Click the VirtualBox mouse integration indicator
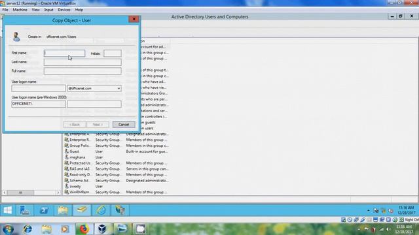 click(395, 220)
